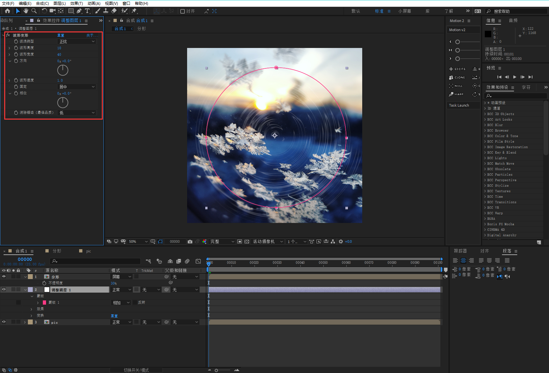This screenshot has width=549, height=373.
Task: Take a snapshot with camera icon
Action: click(x=190, y=241)
